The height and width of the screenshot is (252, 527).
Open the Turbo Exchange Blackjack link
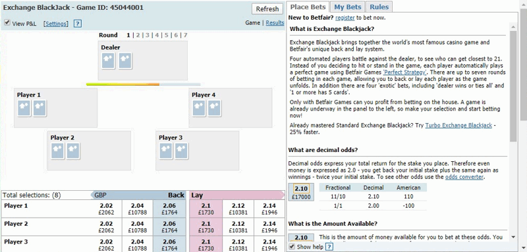click(x=458, y=125)
